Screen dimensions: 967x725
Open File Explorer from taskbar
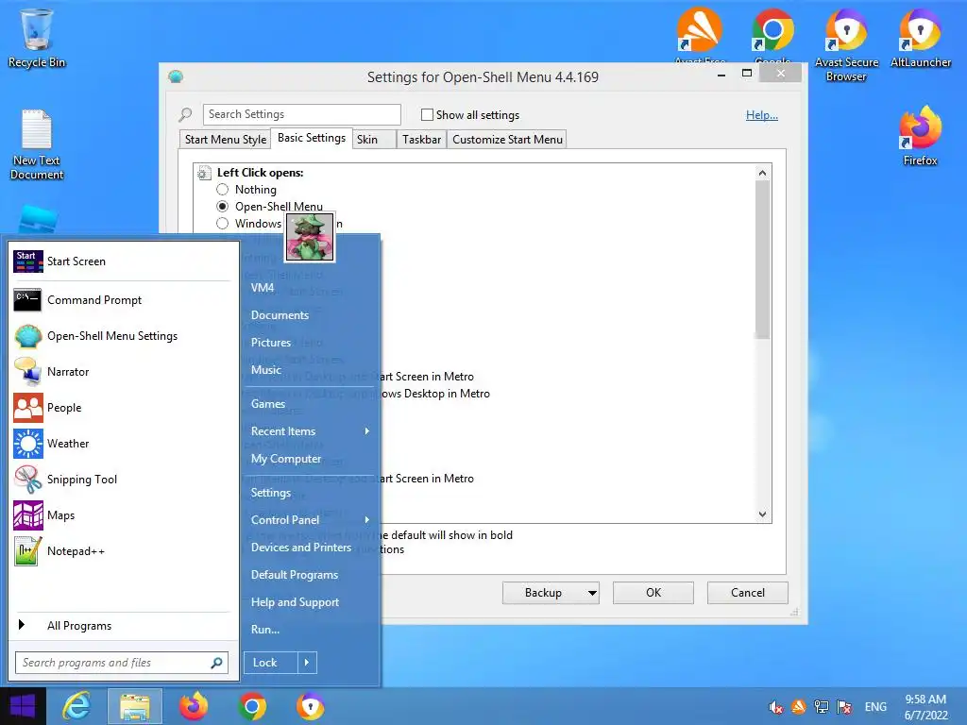point(135,706)
